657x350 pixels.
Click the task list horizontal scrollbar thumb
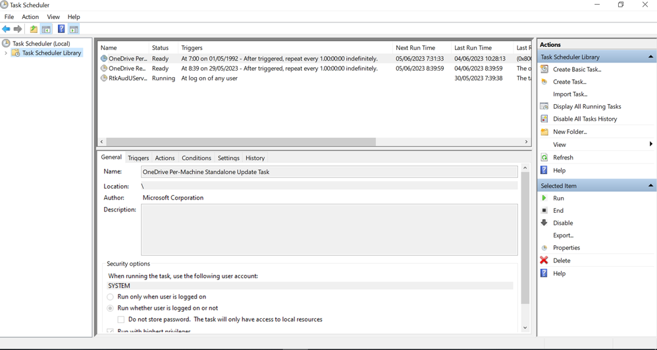click(x=241, y=142)
